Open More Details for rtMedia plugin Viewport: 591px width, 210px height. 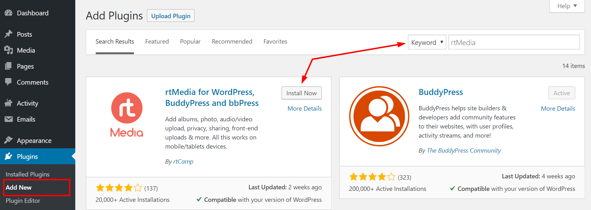[305, 108]
